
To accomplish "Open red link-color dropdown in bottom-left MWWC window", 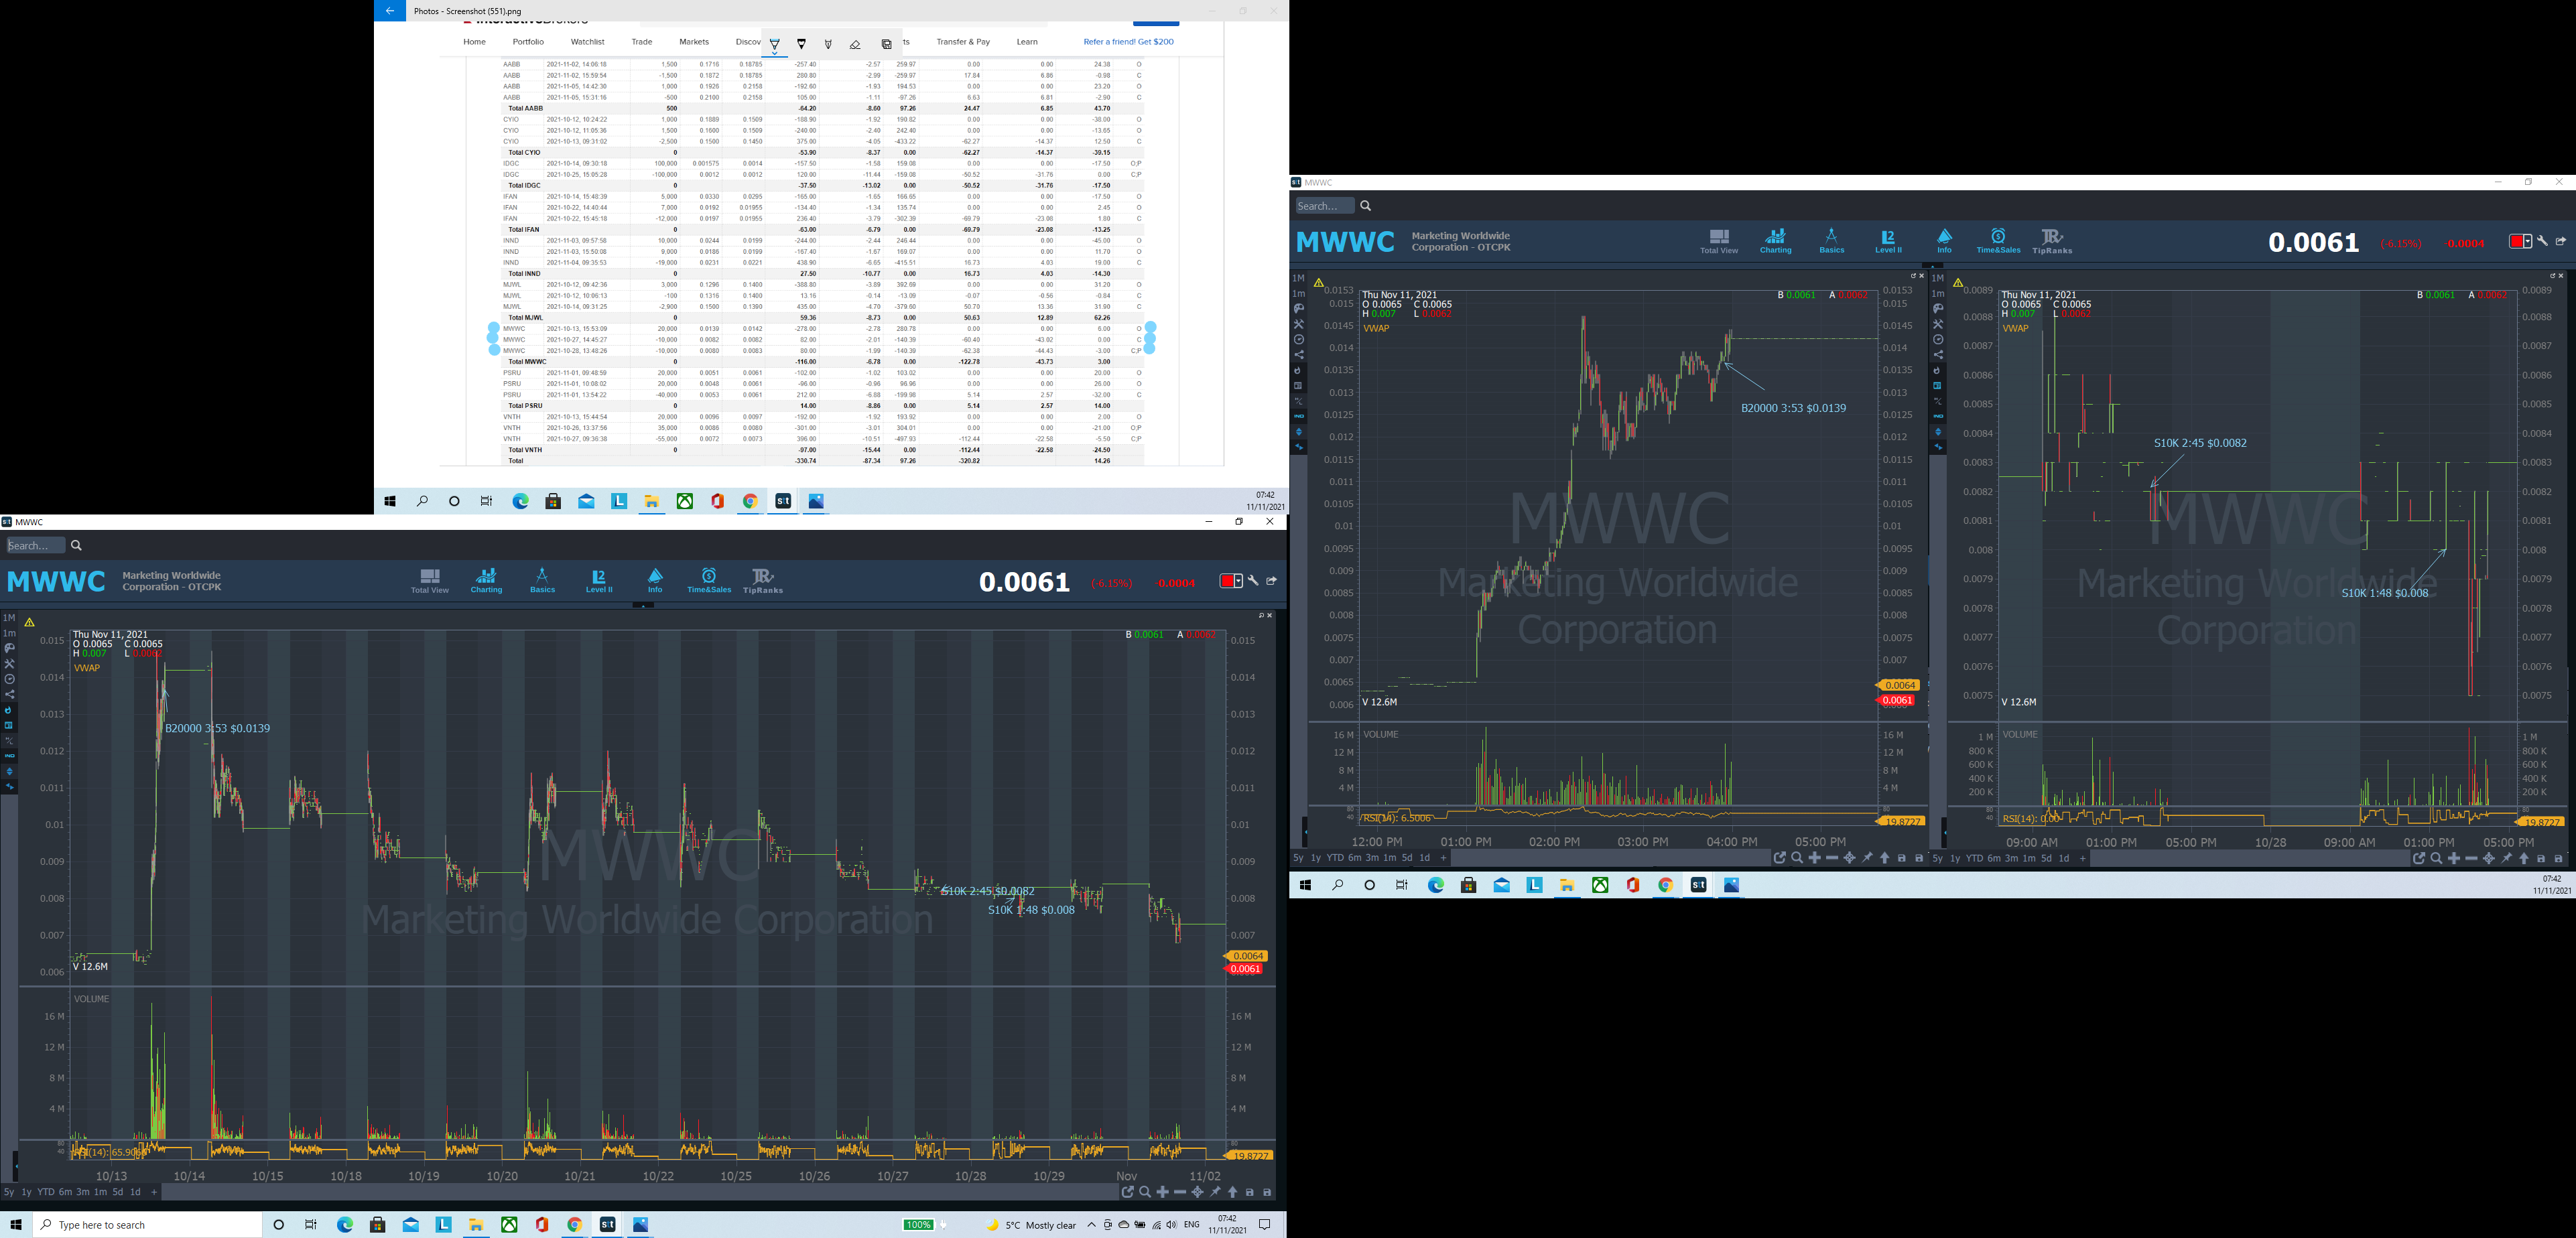I will [x=1231, y=581].
